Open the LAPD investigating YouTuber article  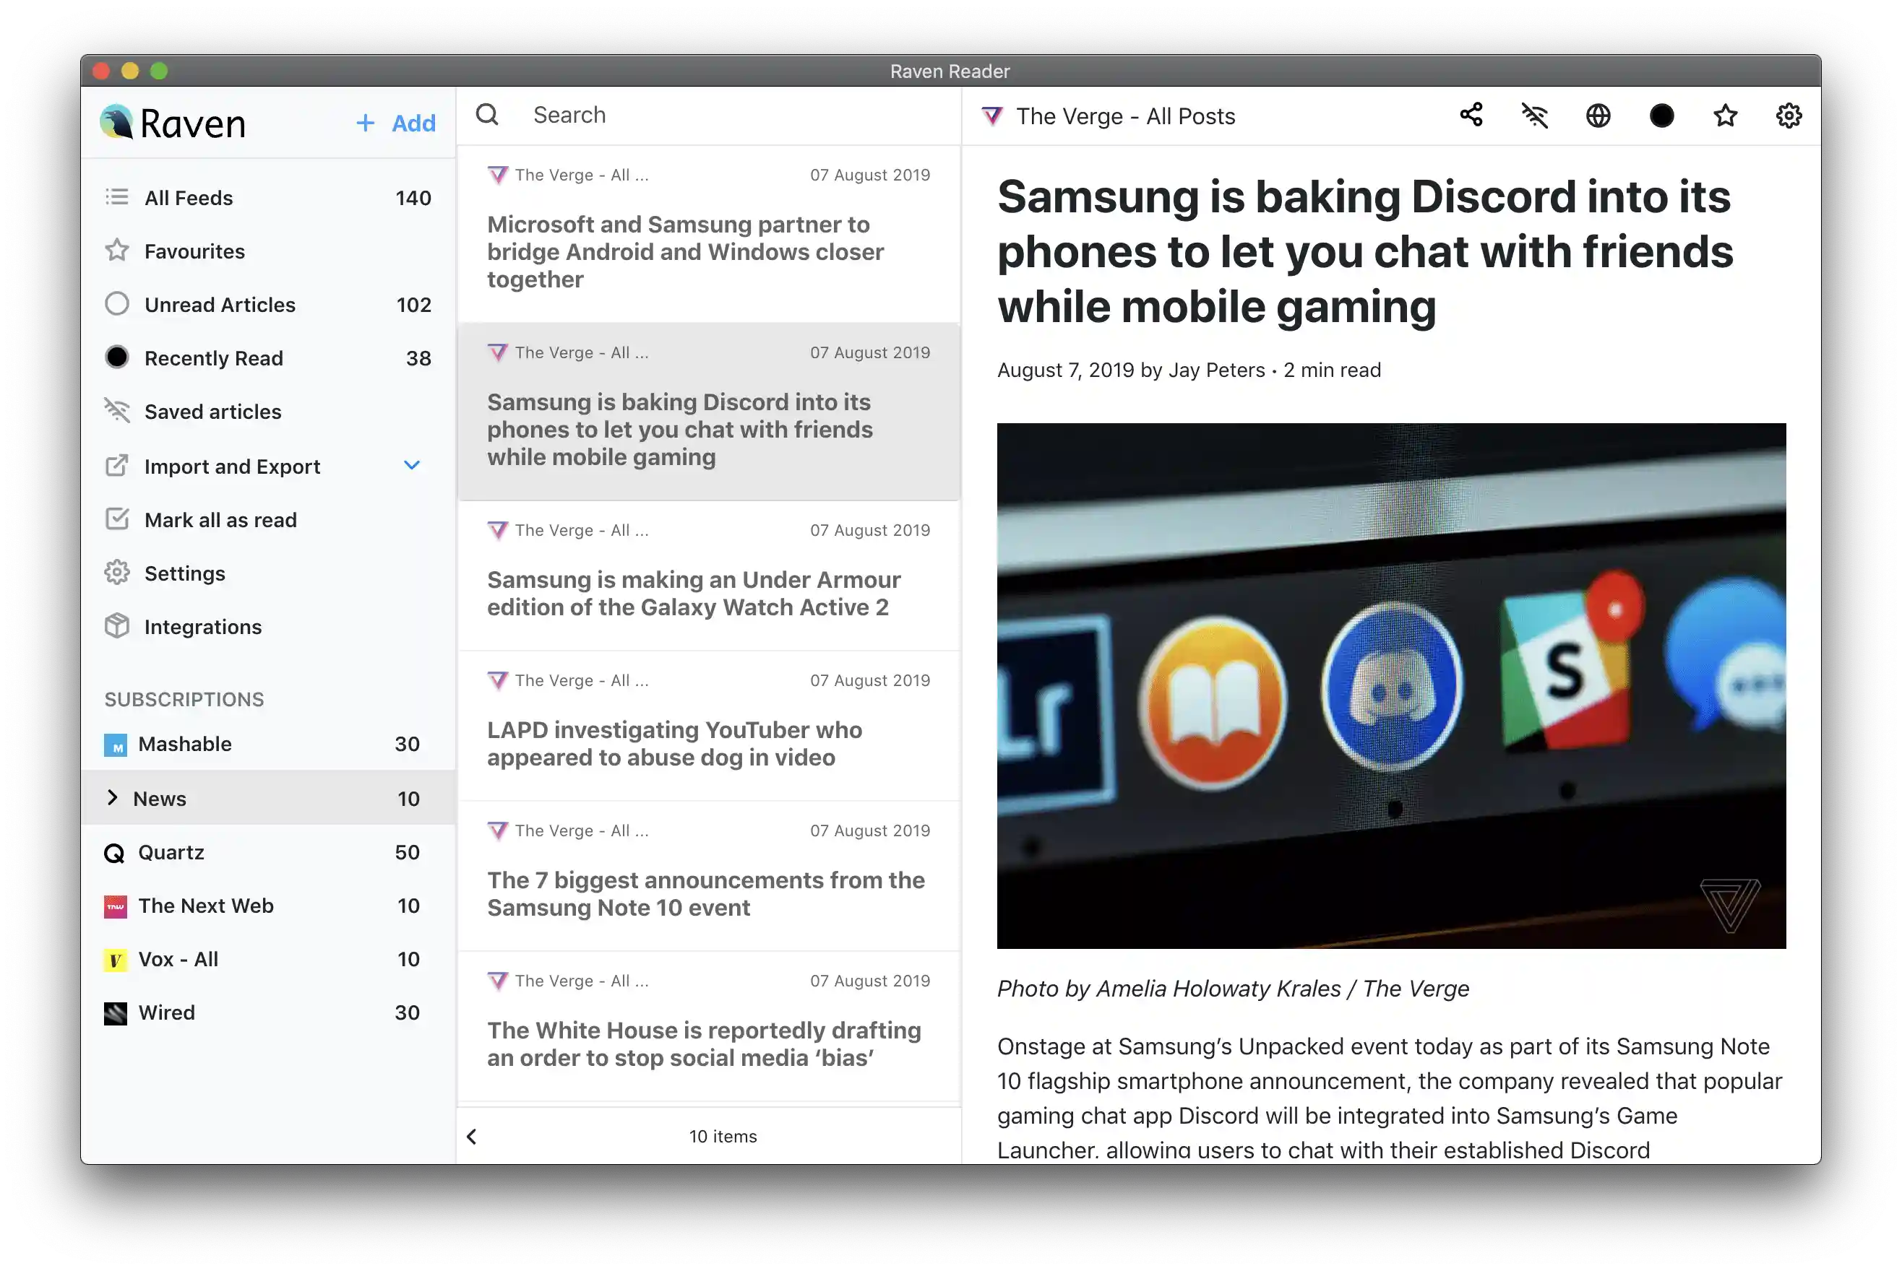point(674,743)
